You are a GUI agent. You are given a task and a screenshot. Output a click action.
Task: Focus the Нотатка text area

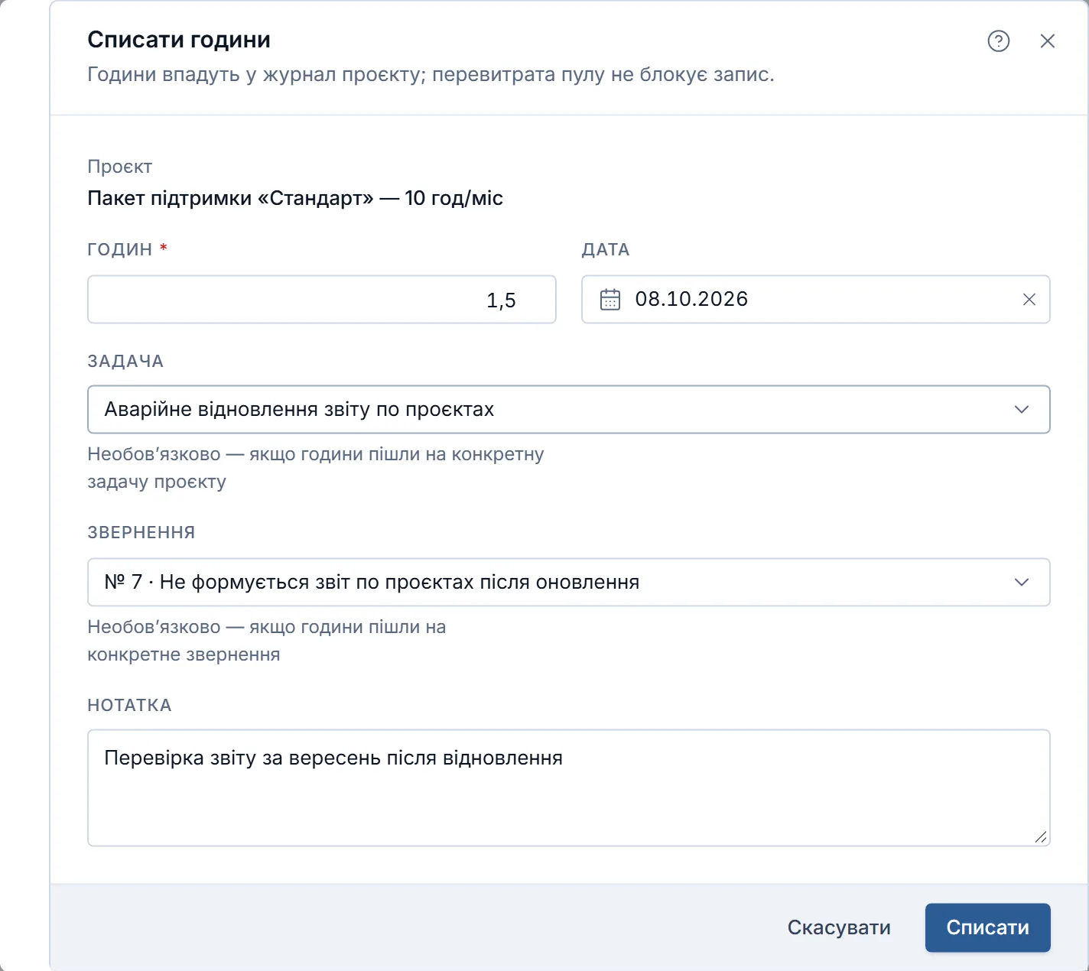569,788
